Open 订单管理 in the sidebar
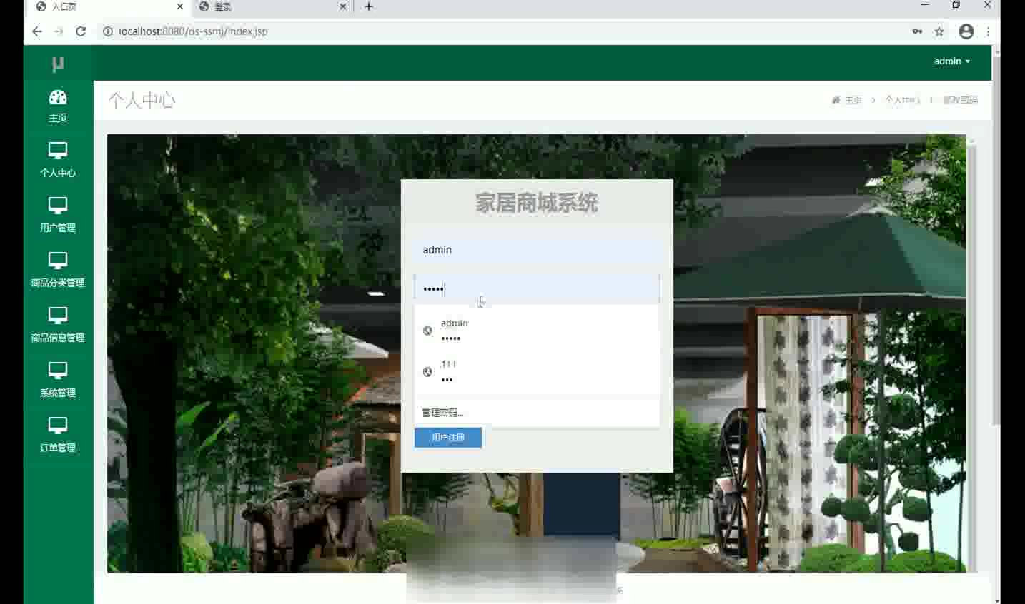This screenshot has height=604, width=1025. point(58,434)
